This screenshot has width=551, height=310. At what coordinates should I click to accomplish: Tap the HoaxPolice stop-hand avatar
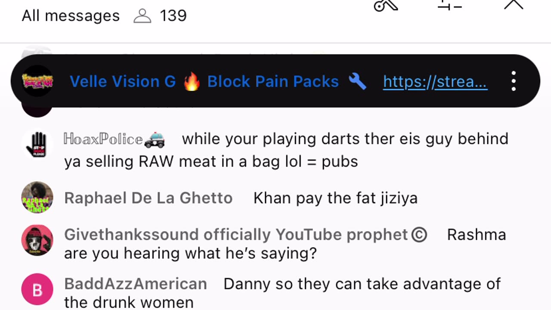[37, 144]
